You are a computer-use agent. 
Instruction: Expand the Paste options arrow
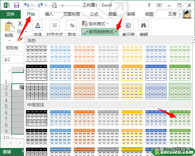9,40
